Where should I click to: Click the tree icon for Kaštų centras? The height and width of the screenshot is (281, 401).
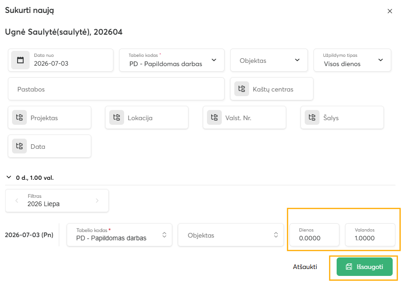(242, 89)
